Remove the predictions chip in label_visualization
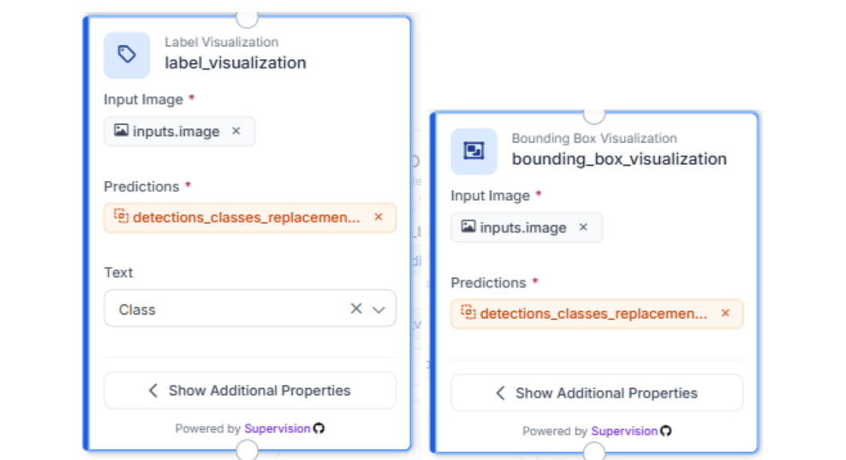This screenshot has width=846, height=460. (x=378, y=217)
